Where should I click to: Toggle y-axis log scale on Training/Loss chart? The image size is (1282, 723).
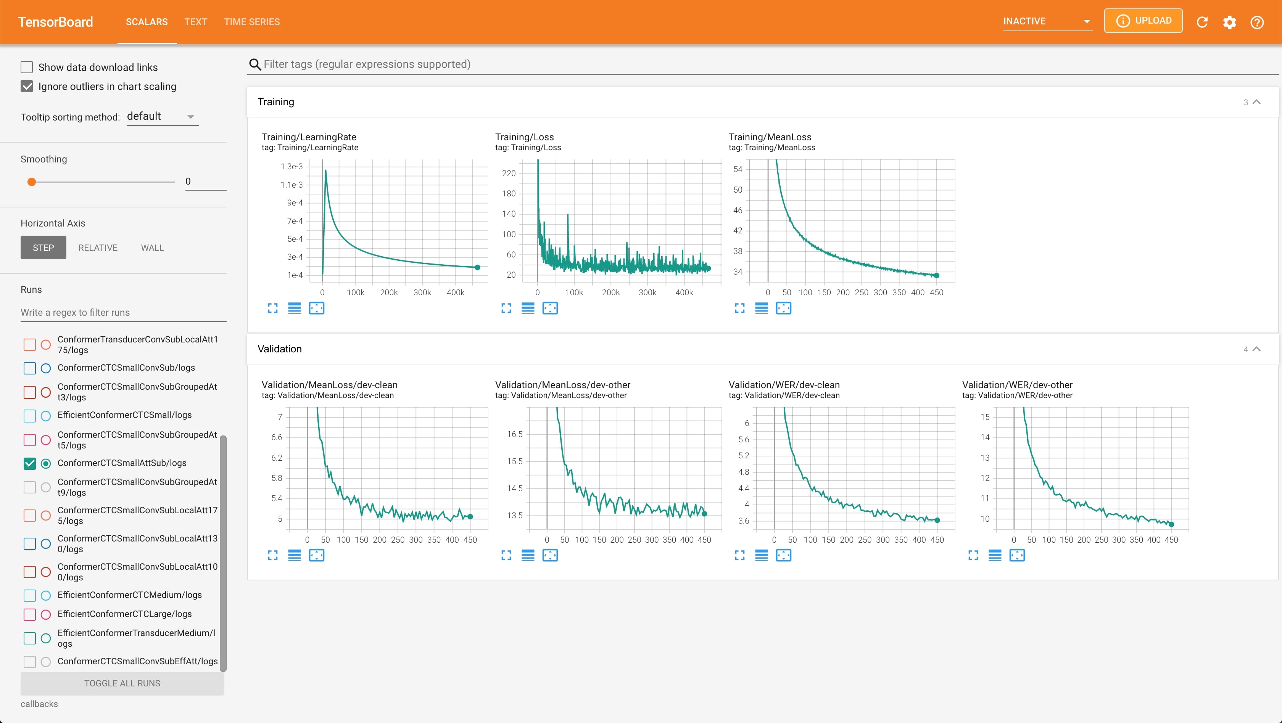point(528,308)
